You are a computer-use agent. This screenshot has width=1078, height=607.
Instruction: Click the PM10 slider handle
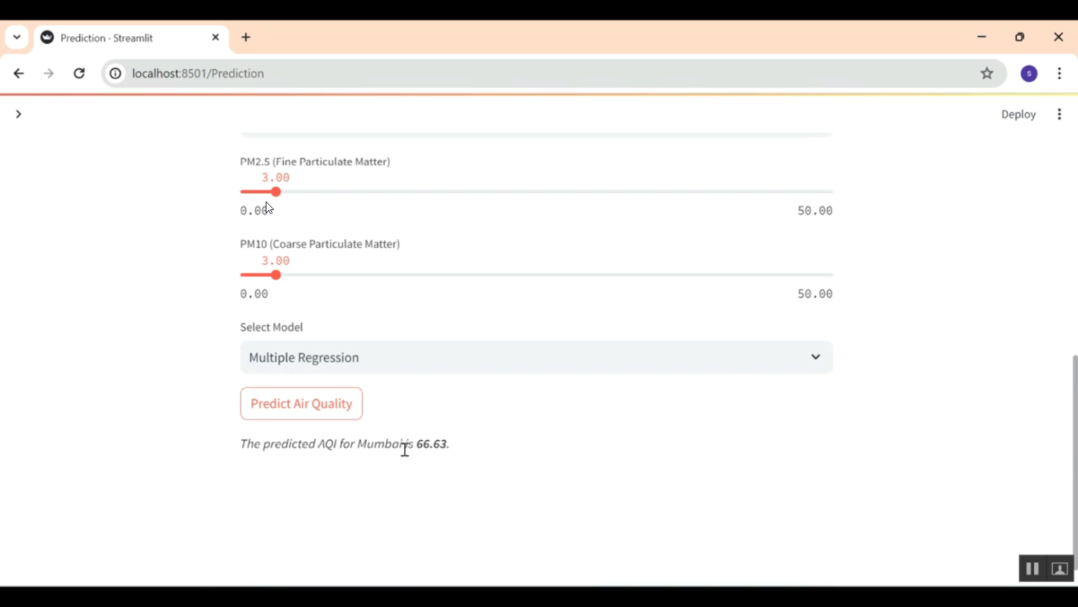[276, 275]
